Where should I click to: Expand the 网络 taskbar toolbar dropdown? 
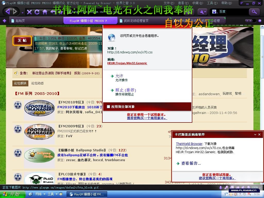(44, 194)
